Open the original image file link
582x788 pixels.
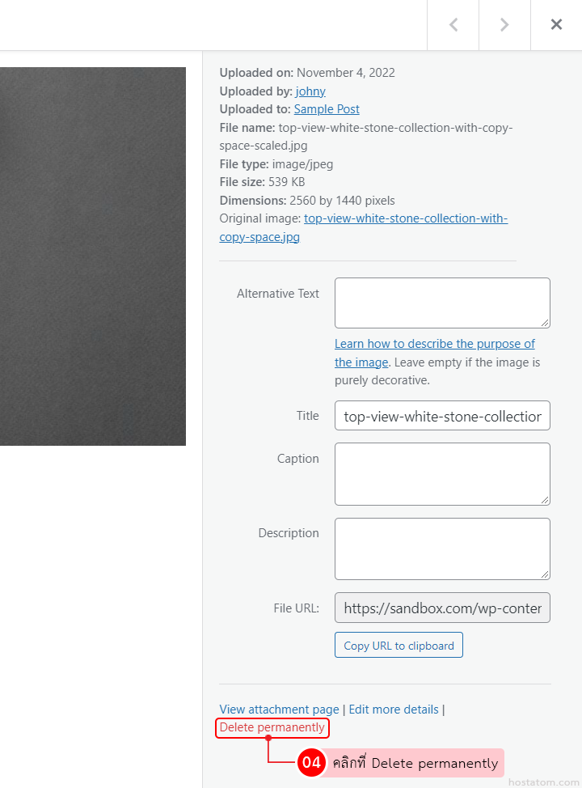click(x=405, y=219)
